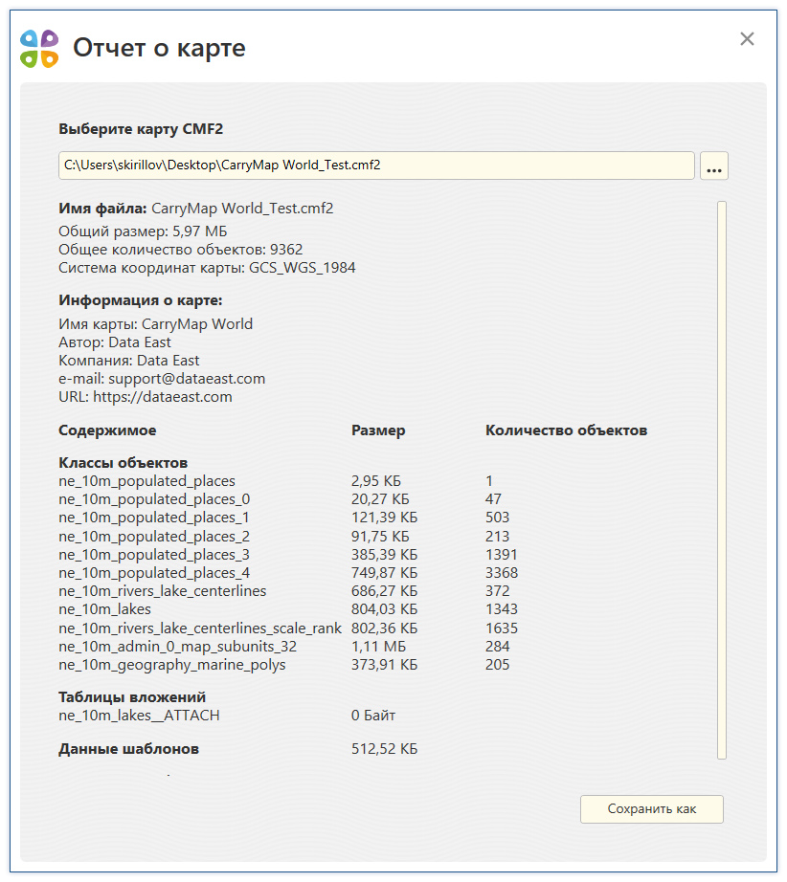Click the CMF2 map path input field
The width and height of the screenshot is (787, 882).
(x=376, y=165)
